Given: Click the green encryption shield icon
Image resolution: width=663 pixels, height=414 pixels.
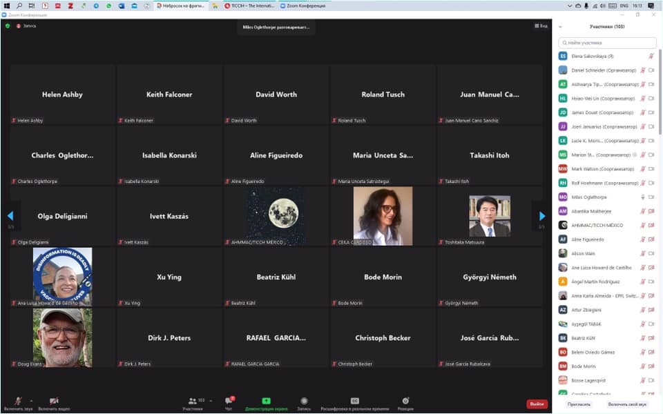Looking at the screenshot, I should [x=8, y=26].
